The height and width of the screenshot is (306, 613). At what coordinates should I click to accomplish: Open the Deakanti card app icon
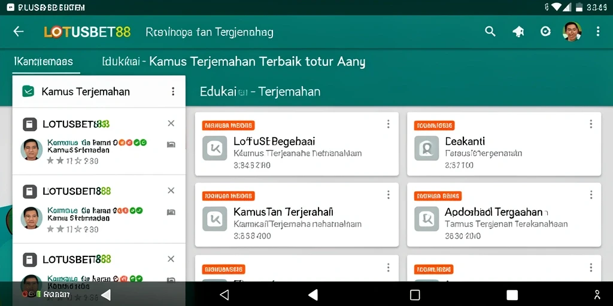(426, 148)
